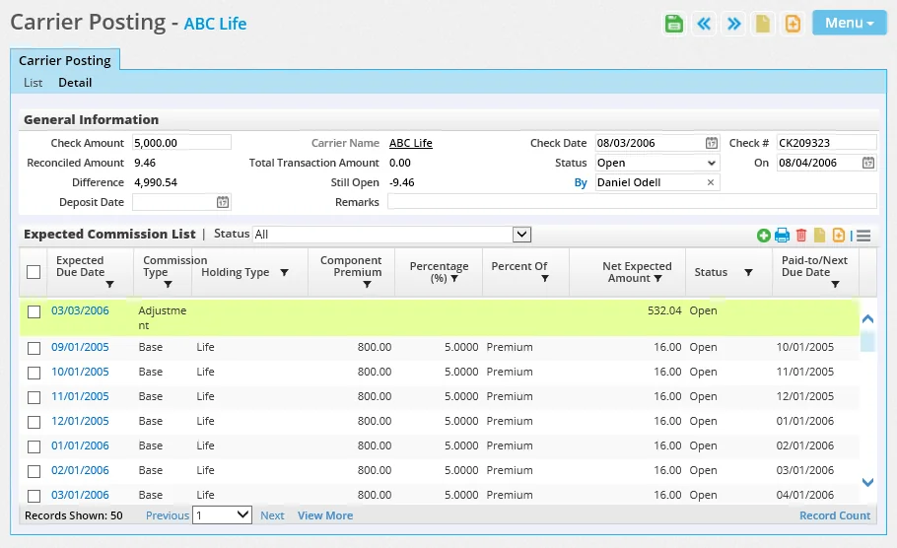Go to previous record with double-left arrows
Screen dimensions: 897x548
pos(704,24)
